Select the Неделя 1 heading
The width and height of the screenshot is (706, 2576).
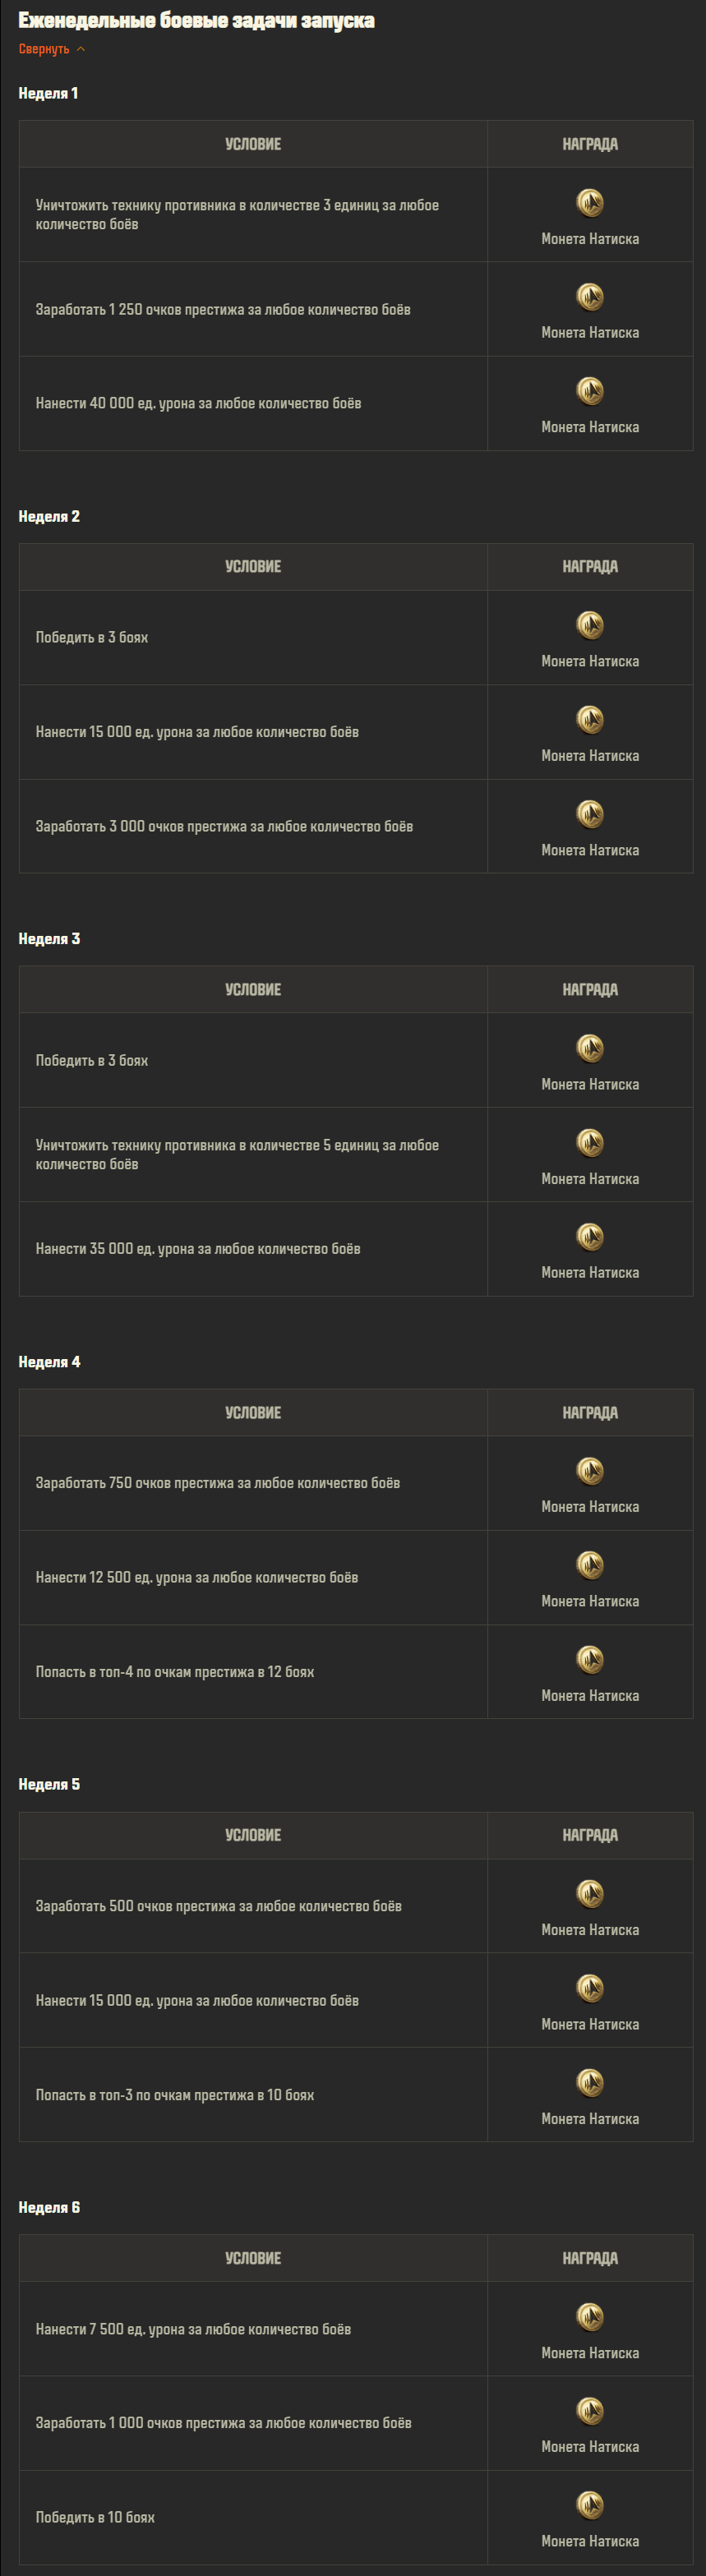pos(48,93)
